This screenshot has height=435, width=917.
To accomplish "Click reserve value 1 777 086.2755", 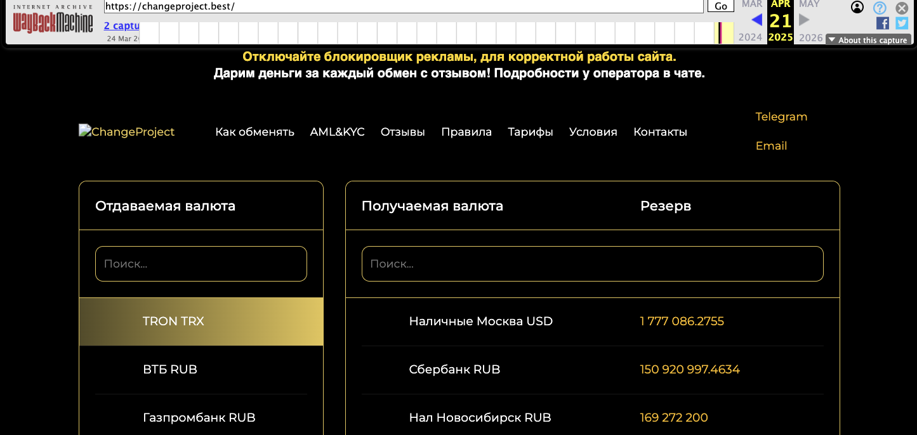I will click(682, 321).
